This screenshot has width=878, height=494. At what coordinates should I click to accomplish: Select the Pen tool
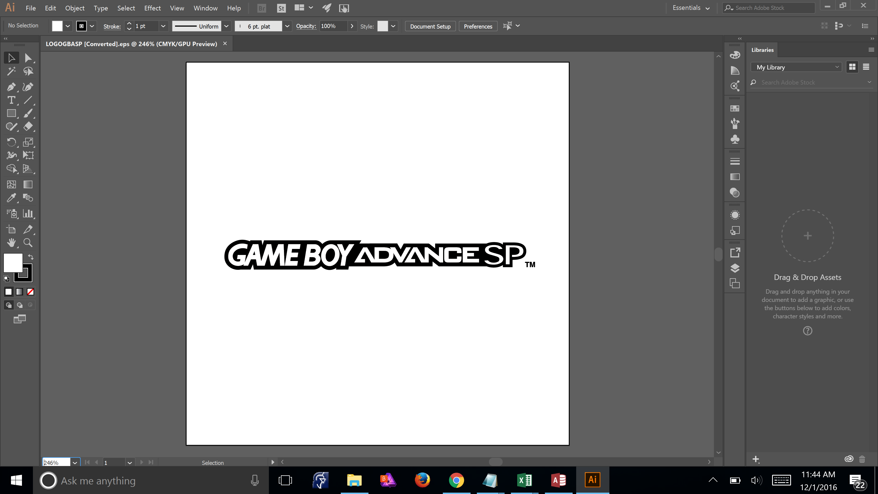coord(11,87)
